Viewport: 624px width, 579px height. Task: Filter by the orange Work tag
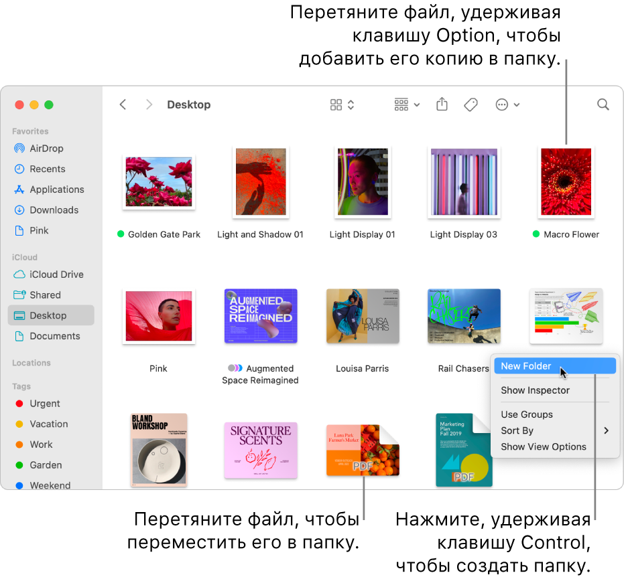point(41,444)
